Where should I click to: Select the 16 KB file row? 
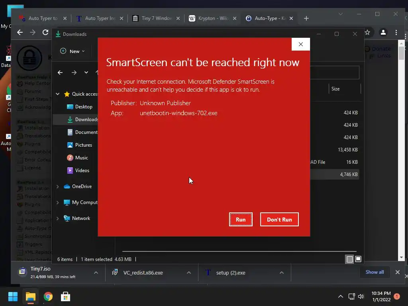click(x=334, y=162)
